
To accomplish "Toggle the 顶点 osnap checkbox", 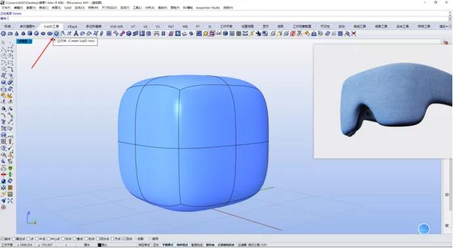I will tap(124, 239).
